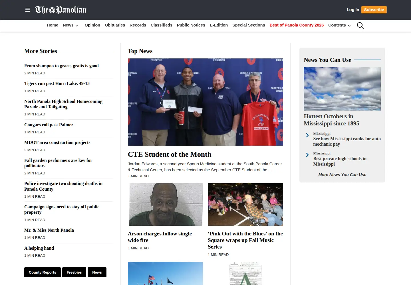This screenshot has width=411, height=285.
Task: Open Hottest Octobers in Mississippi headline
Action: tap(331, 120)
